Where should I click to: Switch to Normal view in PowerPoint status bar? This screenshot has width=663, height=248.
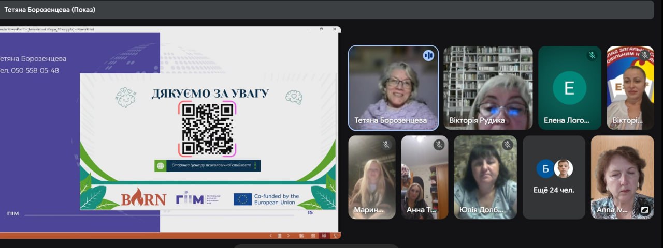(x=301, y=236)
